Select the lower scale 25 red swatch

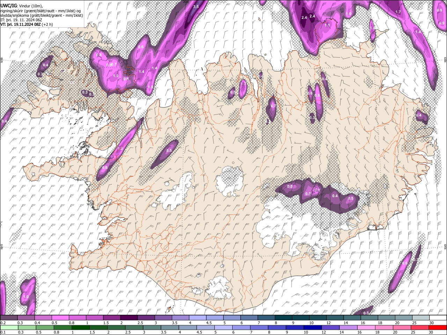[420, 327]
